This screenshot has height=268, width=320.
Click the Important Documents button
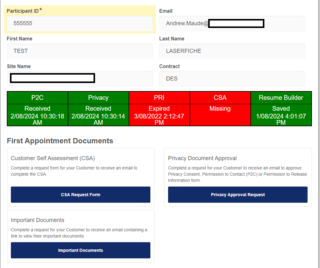click(80, 250)
